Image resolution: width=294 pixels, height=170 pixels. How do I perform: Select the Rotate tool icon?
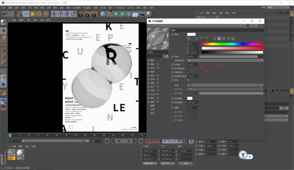click(x=39, y=14)
